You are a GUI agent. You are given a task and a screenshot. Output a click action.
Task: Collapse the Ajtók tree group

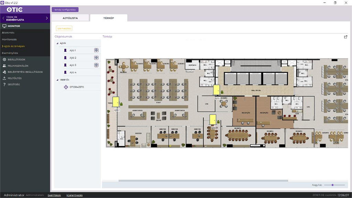point(57,43)
